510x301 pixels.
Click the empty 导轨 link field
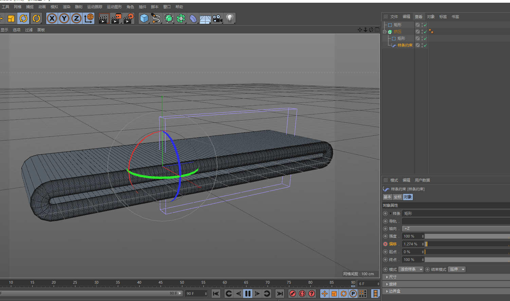click(456, 221)
